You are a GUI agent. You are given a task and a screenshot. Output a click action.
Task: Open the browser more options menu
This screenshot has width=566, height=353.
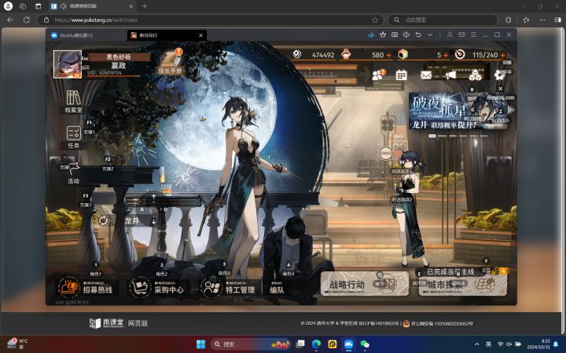coord(542,20)
